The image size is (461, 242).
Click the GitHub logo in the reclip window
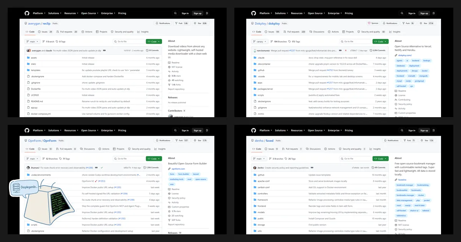point(27,13)
